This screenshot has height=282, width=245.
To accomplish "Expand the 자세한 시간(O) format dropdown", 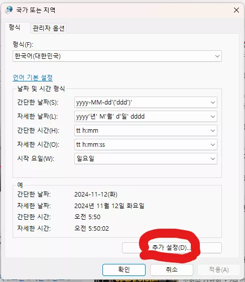I will coord(146,144).
